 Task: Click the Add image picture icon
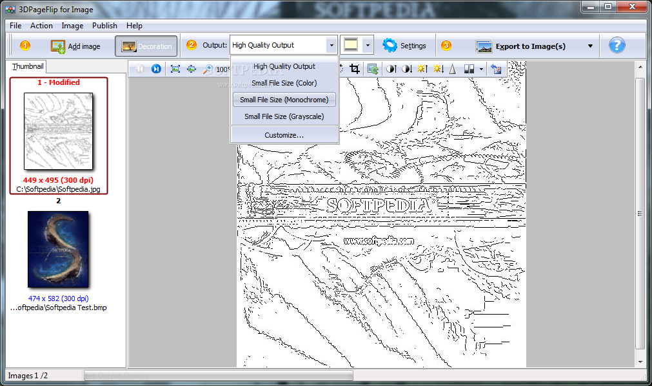58,46
